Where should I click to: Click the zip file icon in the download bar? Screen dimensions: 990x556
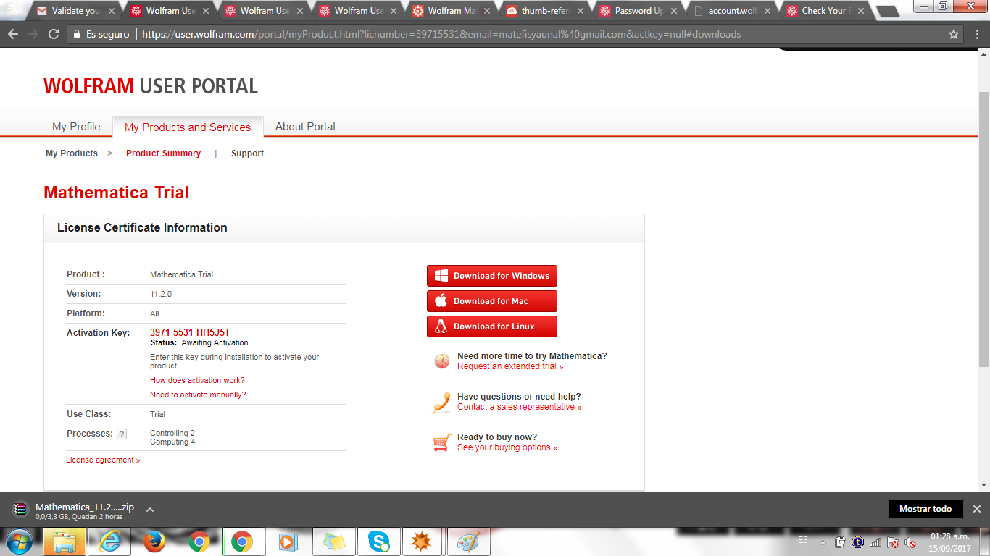[x=20, y=510]
